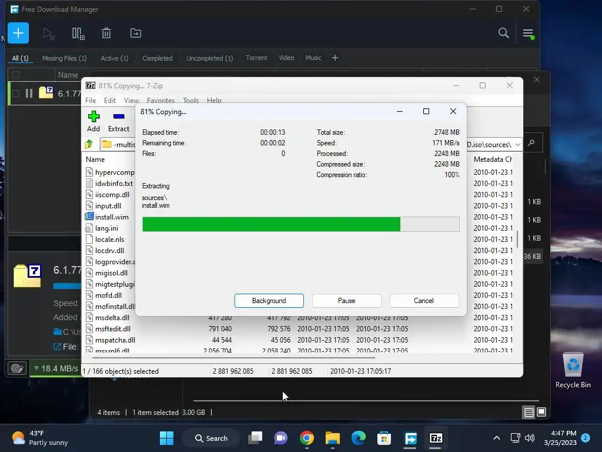Select mofd.dll in 7-Zip list
Viewport: 602px width, 452px height.
(103, 295)
